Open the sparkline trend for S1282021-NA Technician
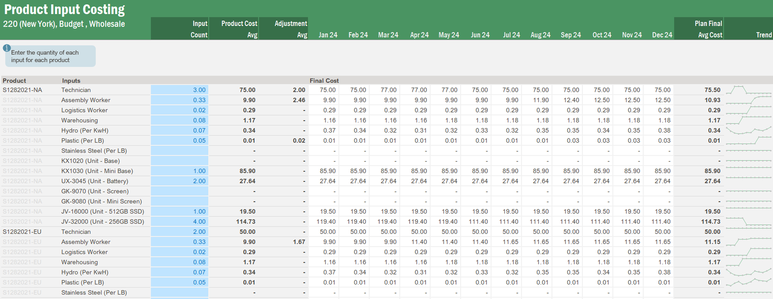 (x=748, y=90)
